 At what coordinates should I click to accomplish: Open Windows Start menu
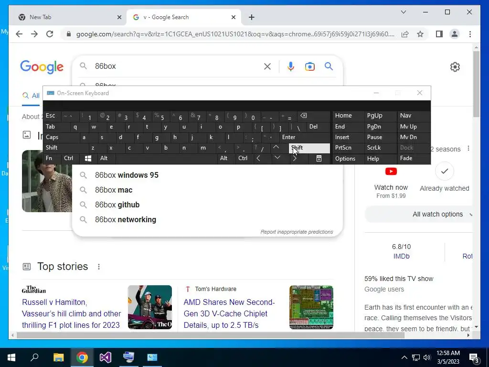tap(11, 357)
